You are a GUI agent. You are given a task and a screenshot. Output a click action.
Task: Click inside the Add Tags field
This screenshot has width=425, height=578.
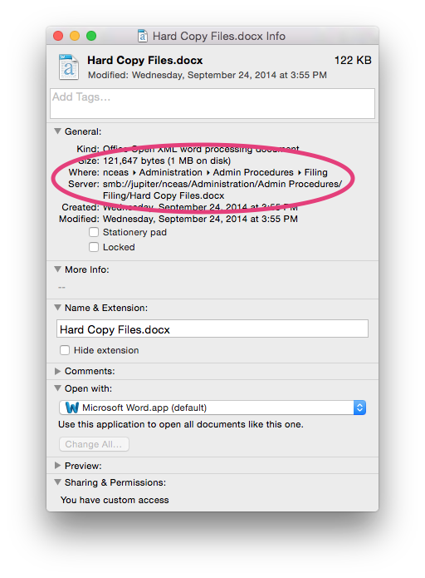point(212,104)
